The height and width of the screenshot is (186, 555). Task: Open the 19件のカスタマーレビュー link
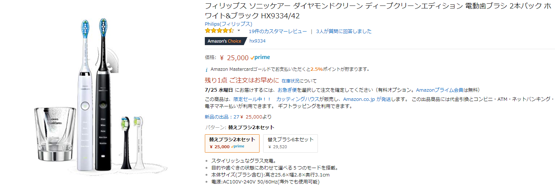(x=277, y=31)
